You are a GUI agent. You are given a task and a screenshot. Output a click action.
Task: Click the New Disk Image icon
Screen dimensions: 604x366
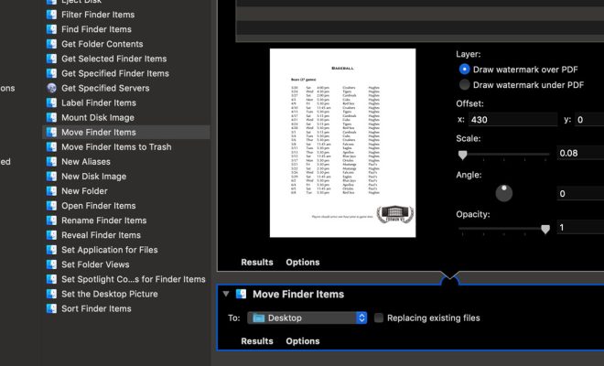click(x=51, y=176)
